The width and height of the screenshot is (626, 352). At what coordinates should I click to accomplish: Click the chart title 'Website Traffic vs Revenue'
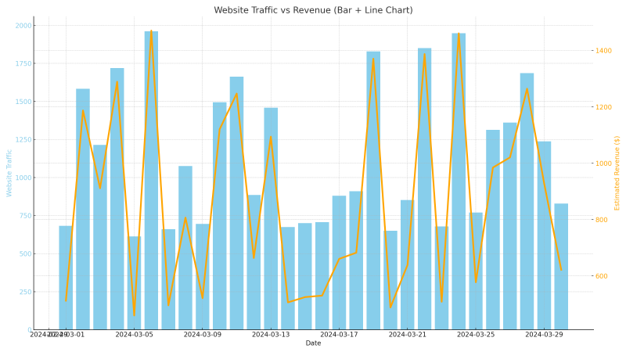pyautogui.click(x=313, y=10)
